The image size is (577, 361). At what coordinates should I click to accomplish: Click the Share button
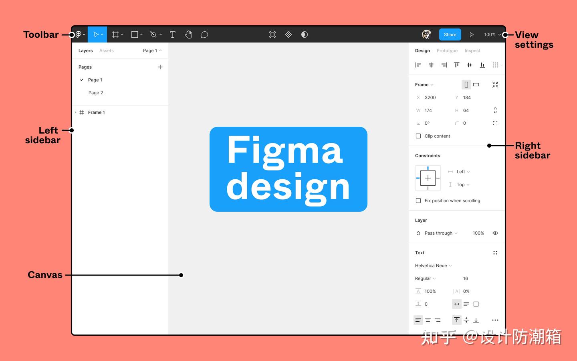pyautogui.click(x=450, y=34)
